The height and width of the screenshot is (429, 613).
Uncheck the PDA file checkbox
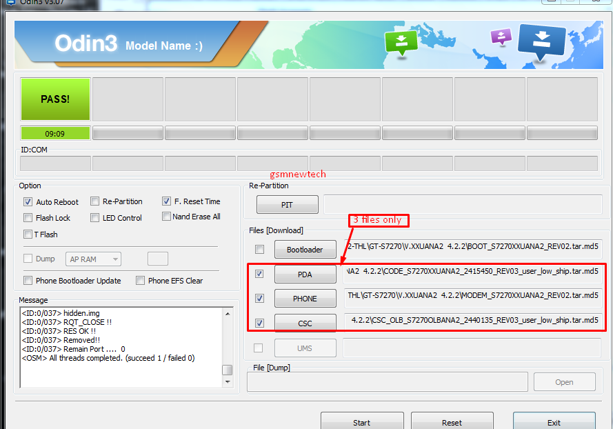pyautogui.click(x=259, y=274)
